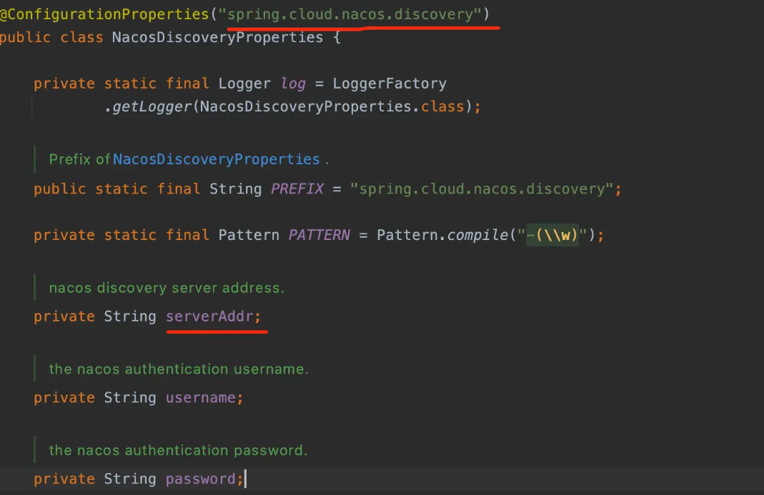Select NacosDiscoveryProperties in the class declaration
Image resolution: width=764 pixels, height=495 pixels.
217,37
